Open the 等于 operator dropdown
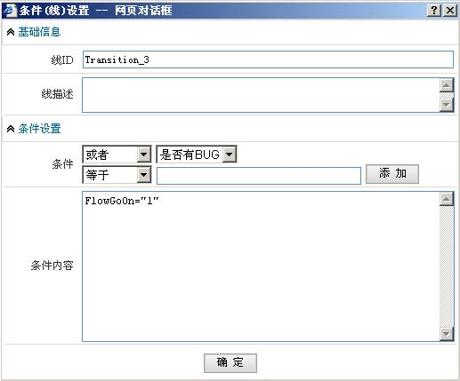 point(117,175)
